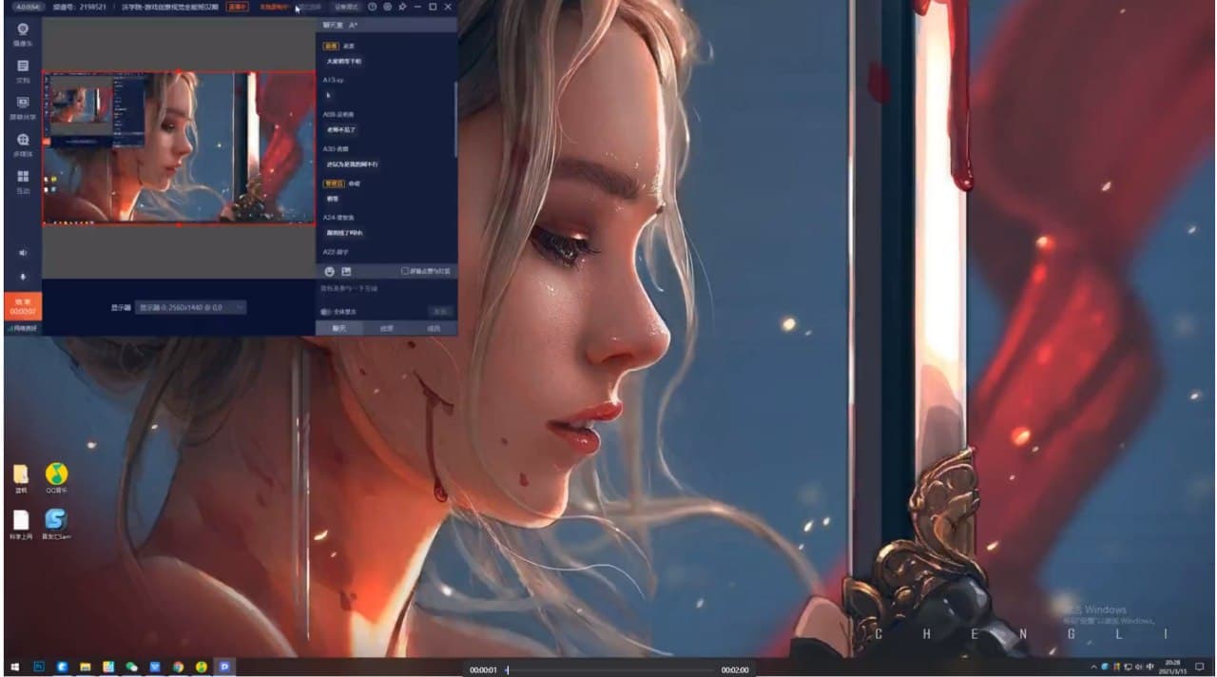The image size is (1217, 677).
Task: Switch to the members (成员) tab
Action: [434, 328]
